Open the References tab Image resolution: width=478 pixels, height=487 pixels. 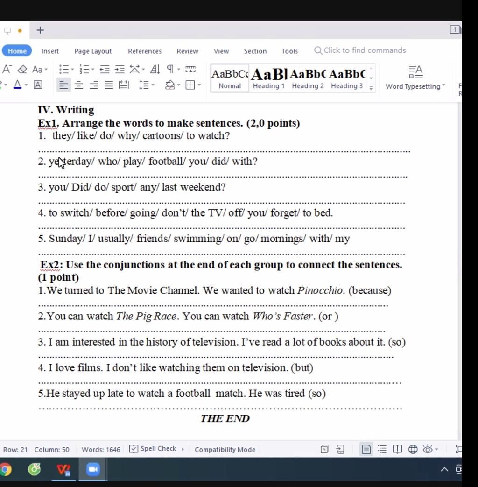click(145, 51)
